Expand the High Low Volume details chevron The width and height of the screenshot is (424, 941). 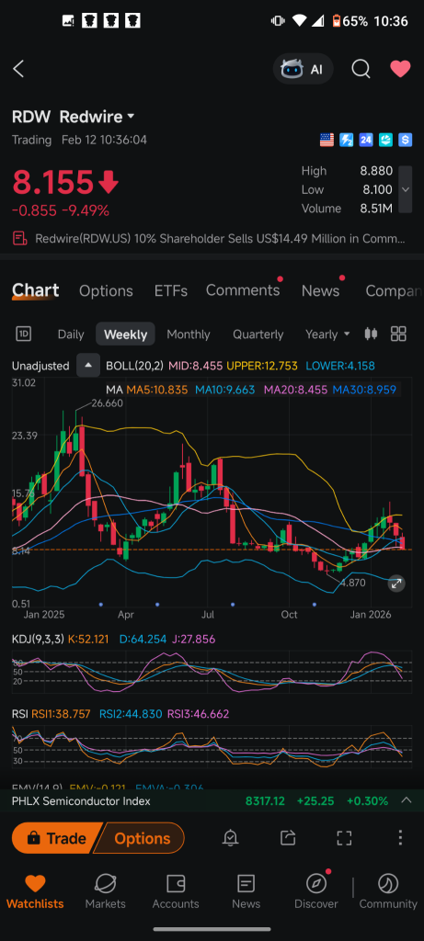click(x=406, y=189)
